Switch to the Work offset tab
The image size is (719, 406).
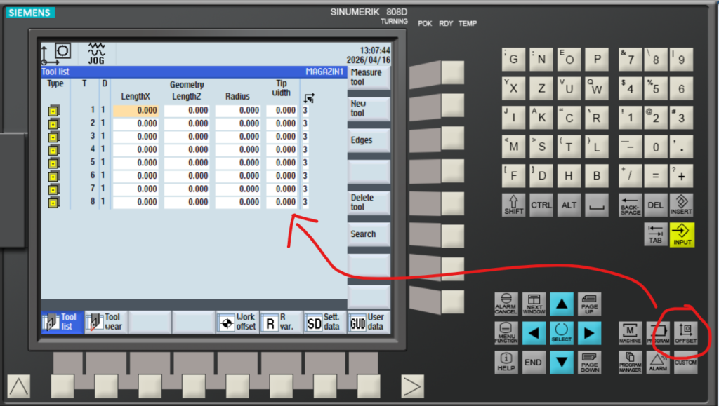pos(237,322)
